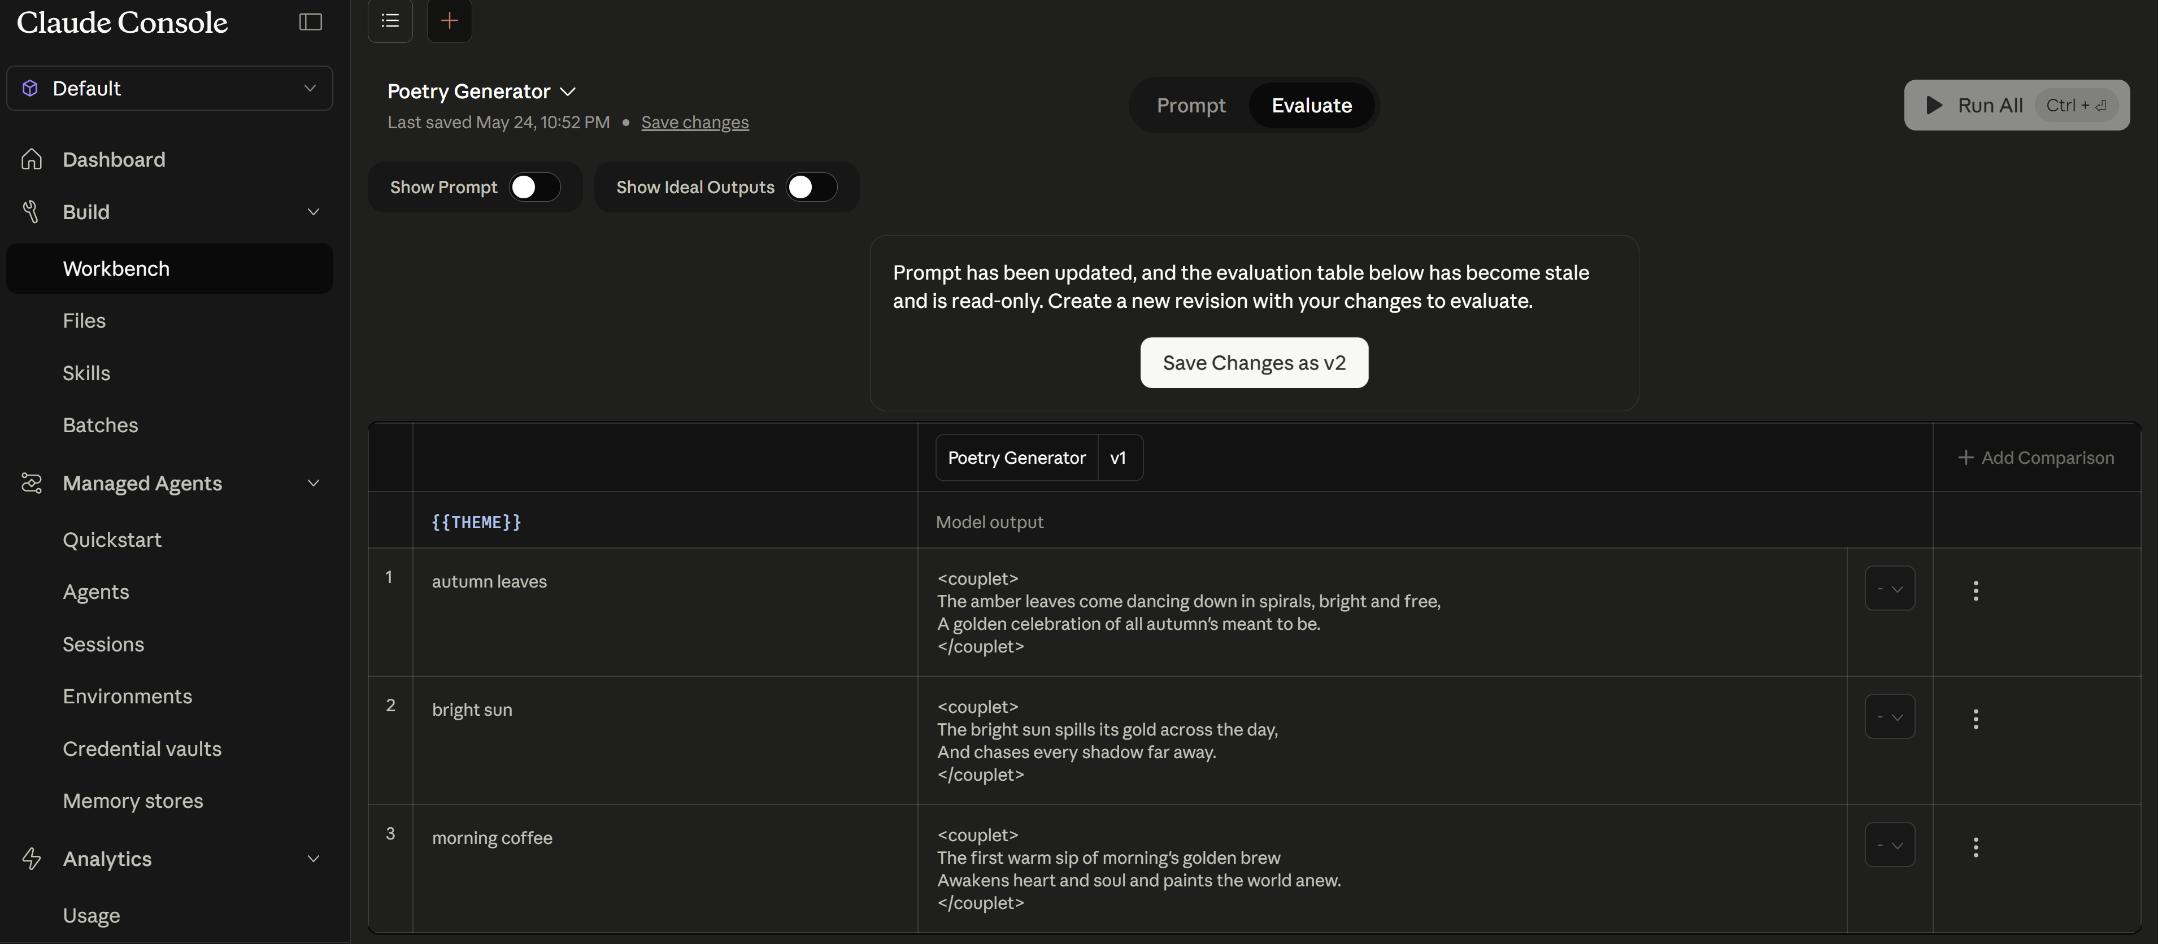Click plus icon beside Add Comparison
Viewport: 2158px width, 944px height.
pyautogui.click(x=1965, y=458)
